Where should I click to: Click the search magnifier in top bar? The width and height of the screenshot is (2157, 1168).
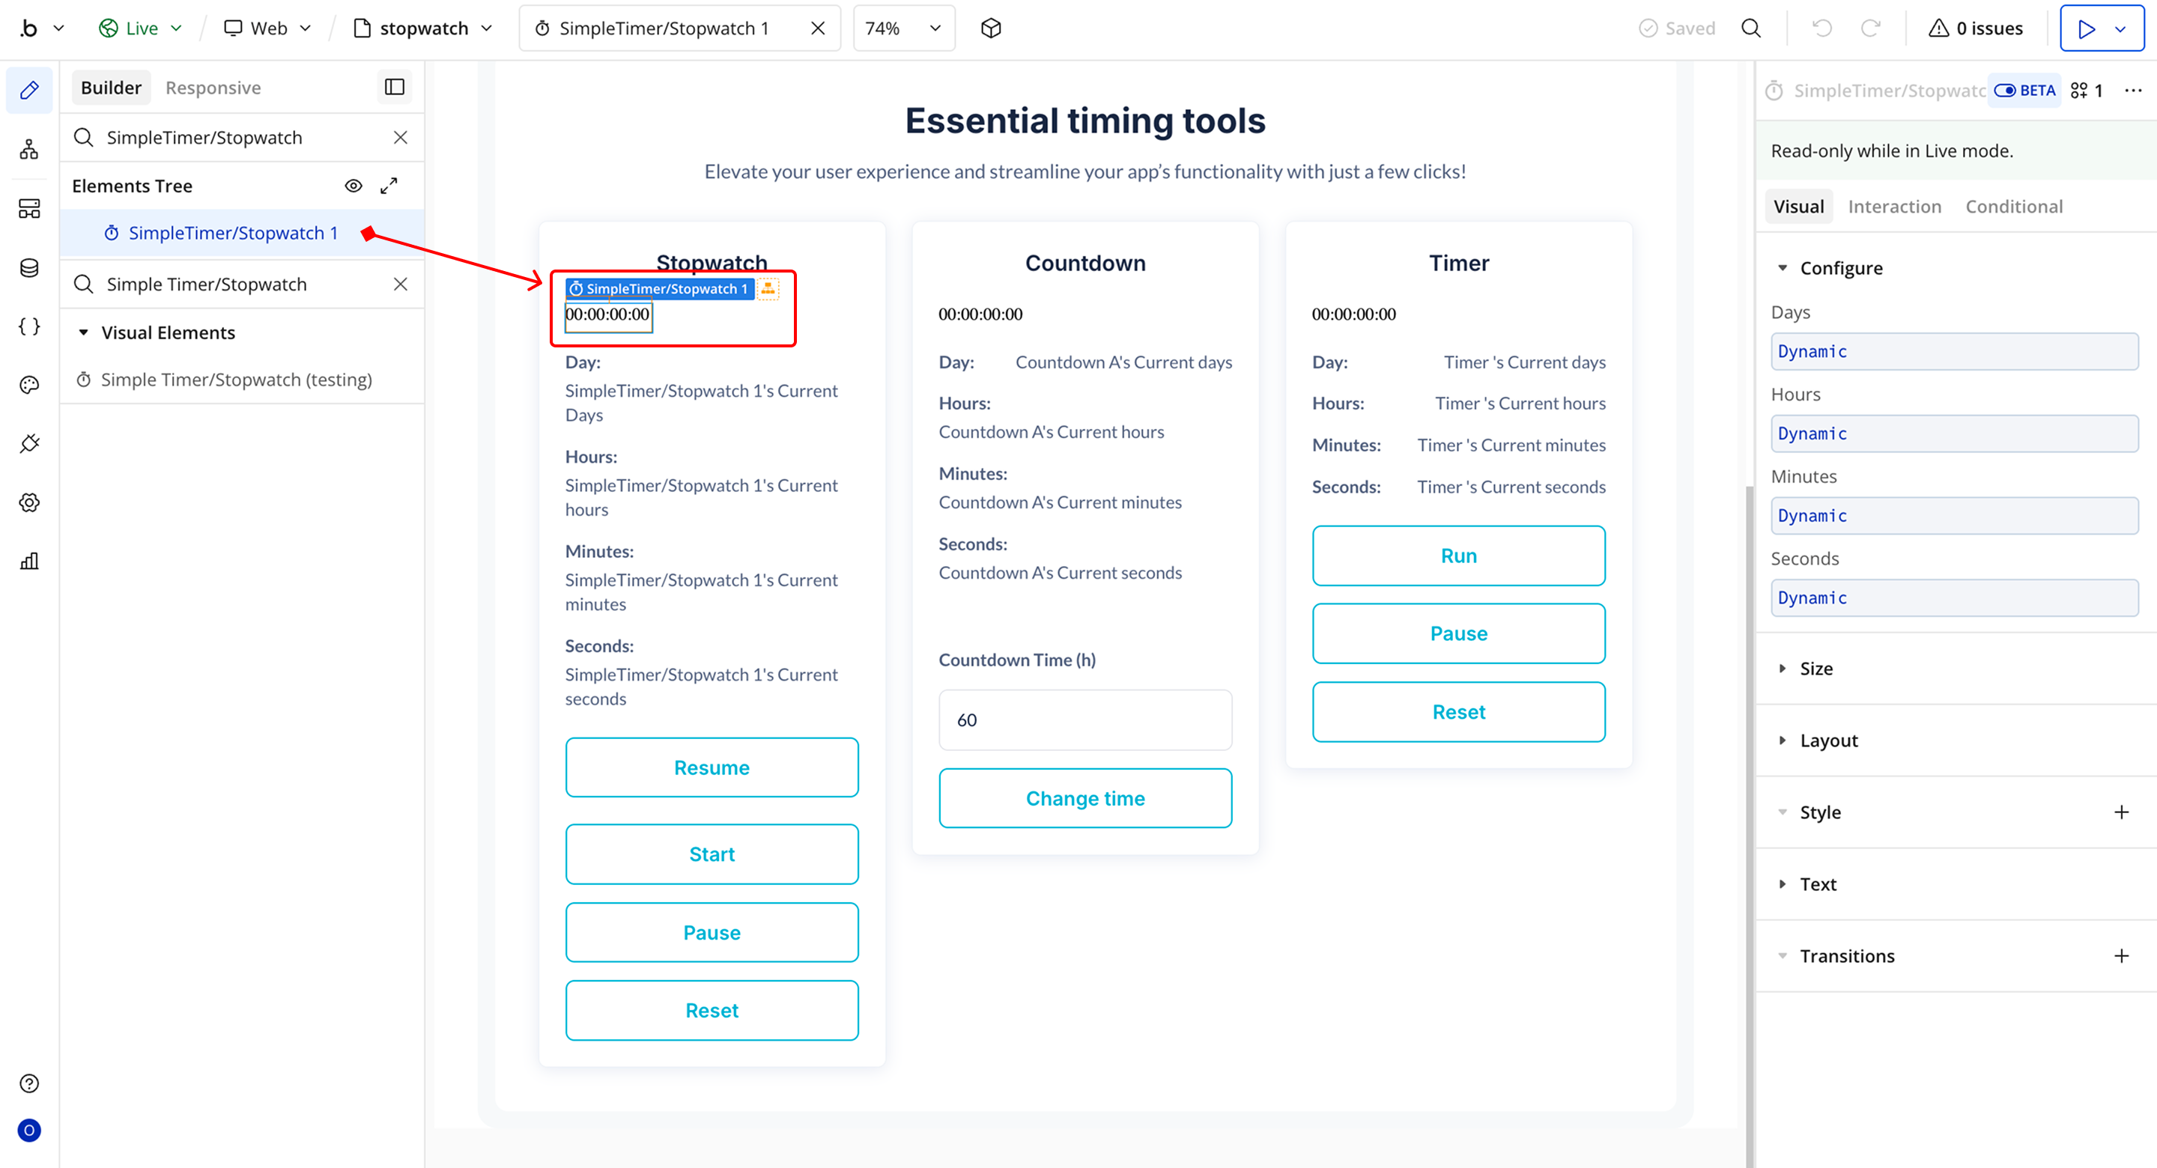coord(1751,28)
